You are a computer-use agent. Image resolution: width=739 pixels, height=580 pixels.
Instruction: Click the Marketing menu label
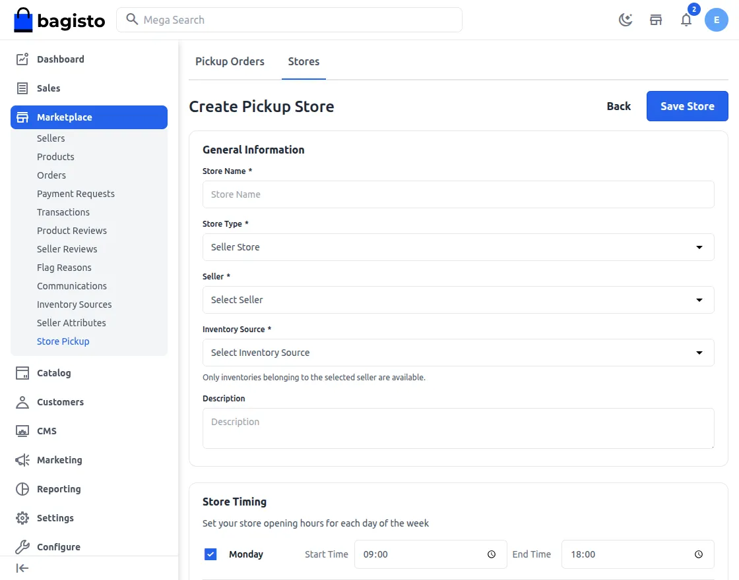click(59, 460)
